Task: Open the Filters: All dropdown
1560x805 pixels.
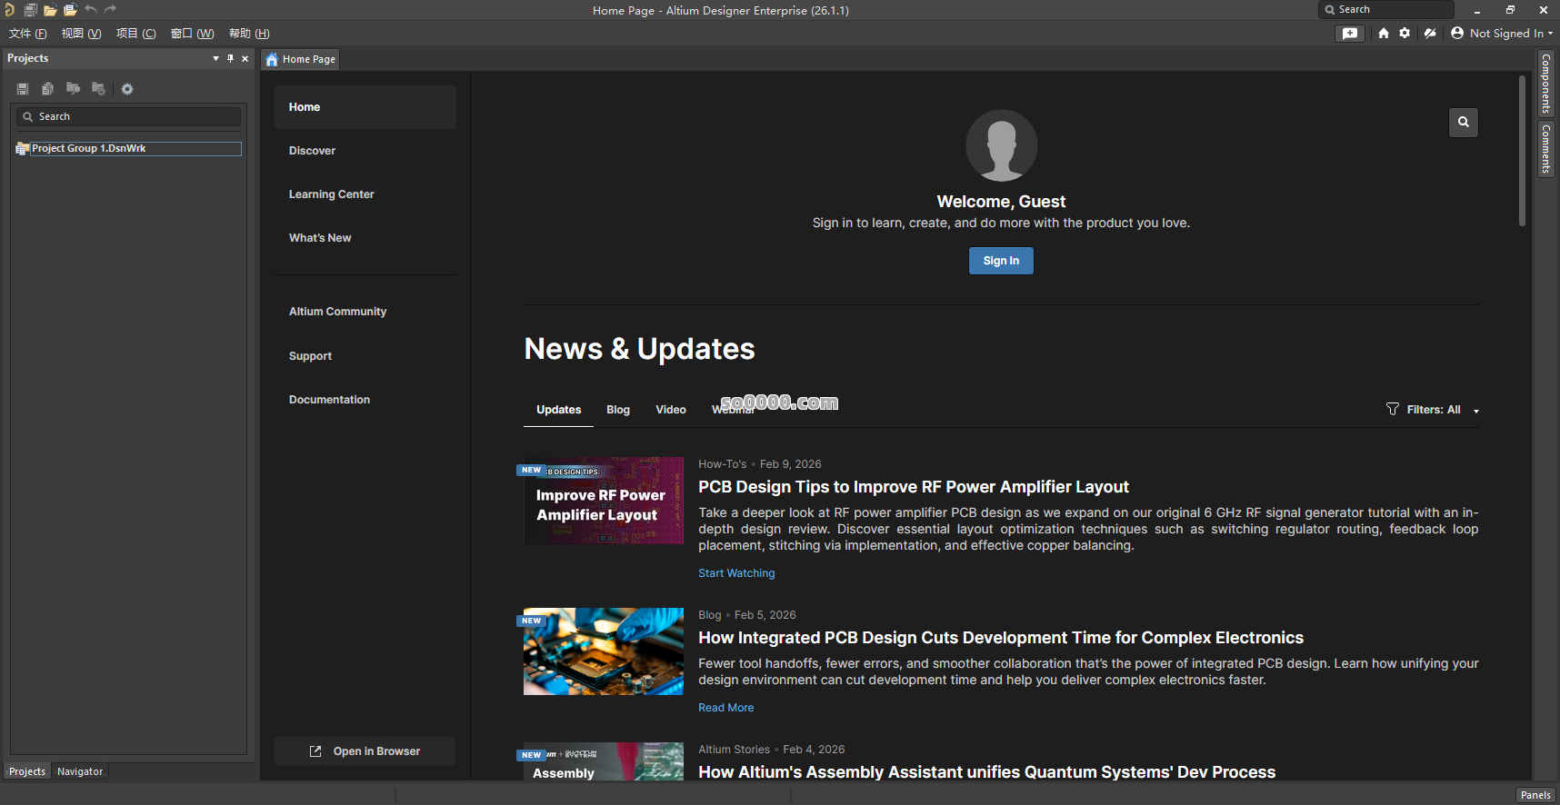Action: coord(1433,410)
